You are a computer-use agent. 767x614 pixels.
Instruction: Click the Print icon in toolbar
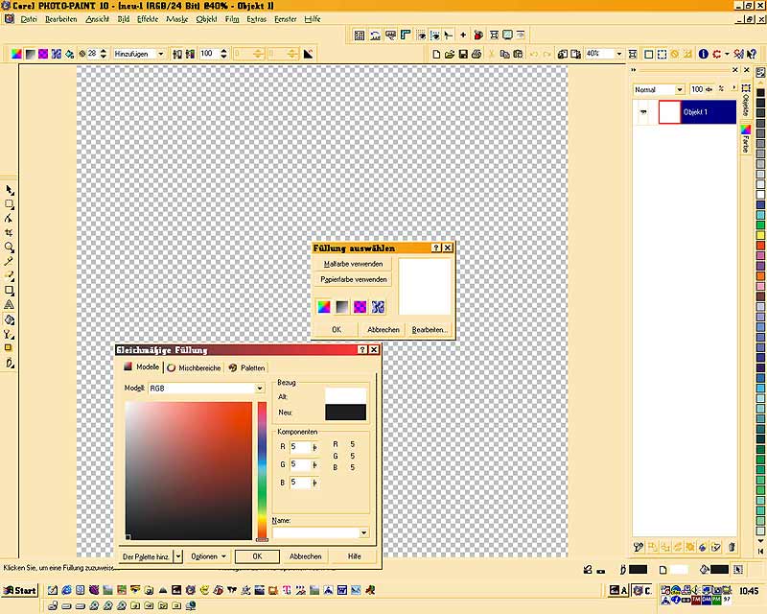pyautogui.click(x=477, y=55)
